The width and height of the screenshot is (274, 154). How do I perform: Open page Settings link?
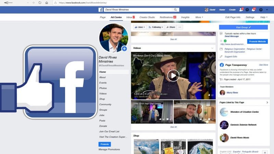click(x=250, y=17)
